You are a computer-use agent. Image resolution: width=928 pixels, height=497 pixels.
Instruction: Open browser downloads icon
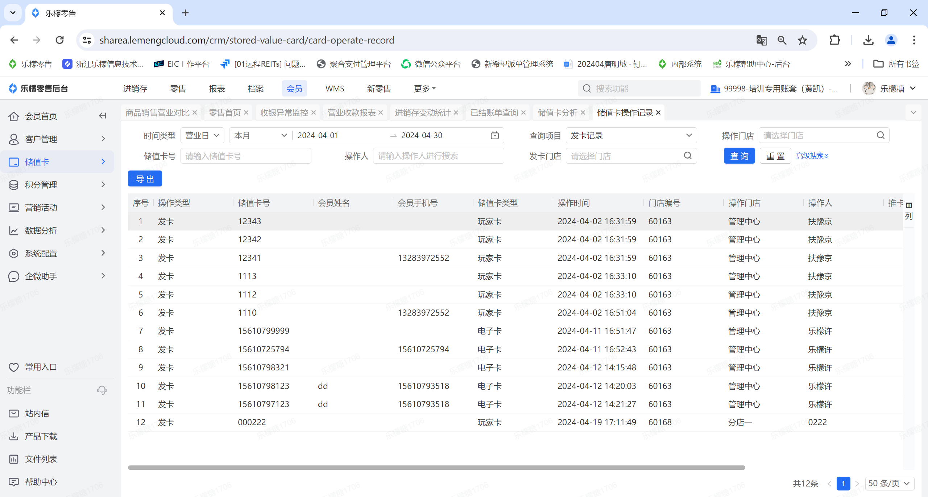(868, 40)
